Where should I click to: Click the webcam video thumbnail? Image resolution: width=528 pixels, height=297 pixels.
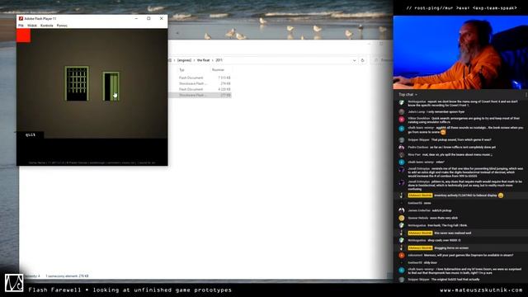(x=460, y=52)
